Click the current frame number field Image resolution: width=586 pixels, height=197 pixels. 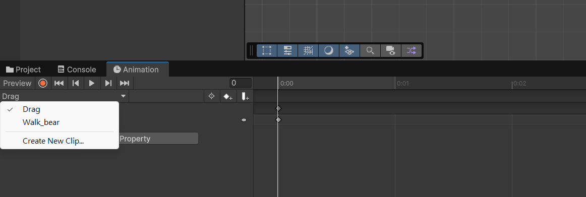[x=241, y=83]
